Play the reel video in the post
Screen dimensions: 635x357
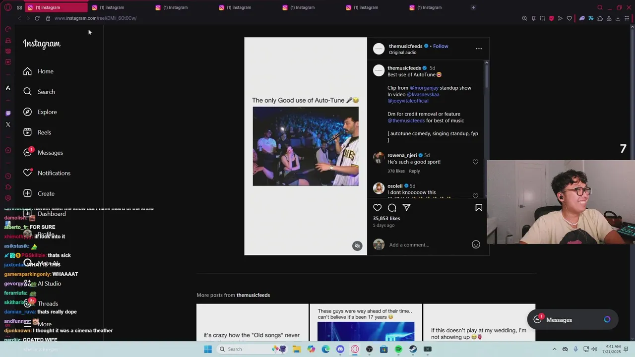coord(306,146)
